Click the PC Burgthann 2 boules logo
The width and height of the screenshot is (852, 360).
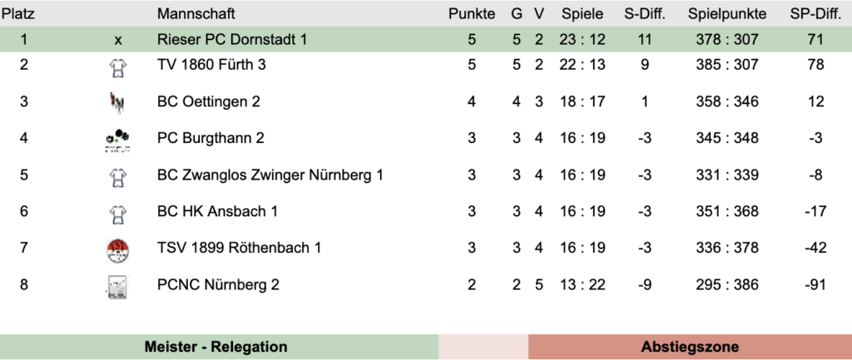point(117,139)
